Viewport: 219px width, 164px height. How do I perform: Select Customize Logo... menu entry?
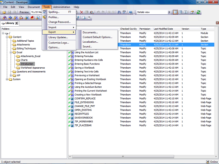59,43
